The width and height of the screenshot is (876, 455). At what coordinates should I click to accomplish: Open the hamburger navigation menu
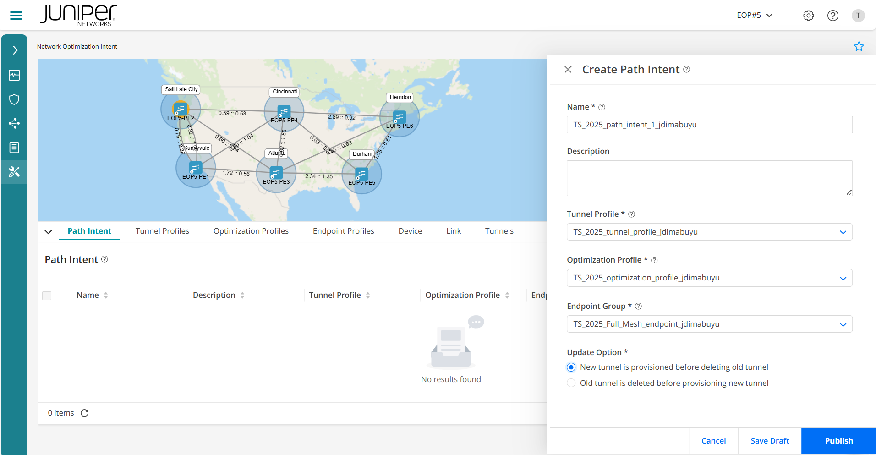(x=16, y=16)
